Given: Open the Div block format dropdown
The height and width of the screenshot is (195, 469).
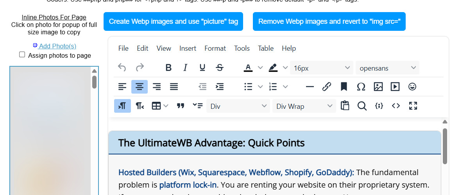Looking at the screenshot, I should 238,106.
